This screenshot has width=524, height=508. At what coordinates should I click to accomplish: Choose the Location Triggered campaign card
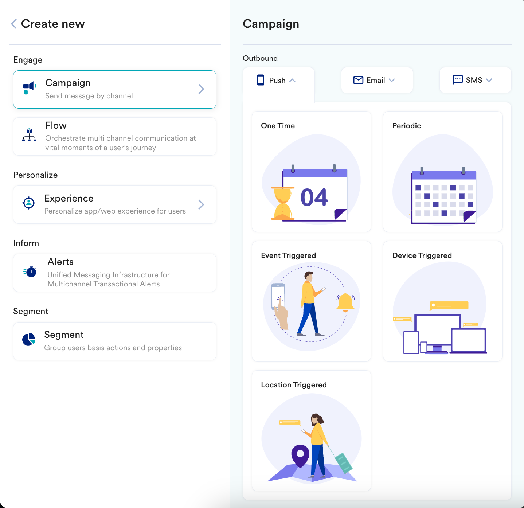[311, 431]
